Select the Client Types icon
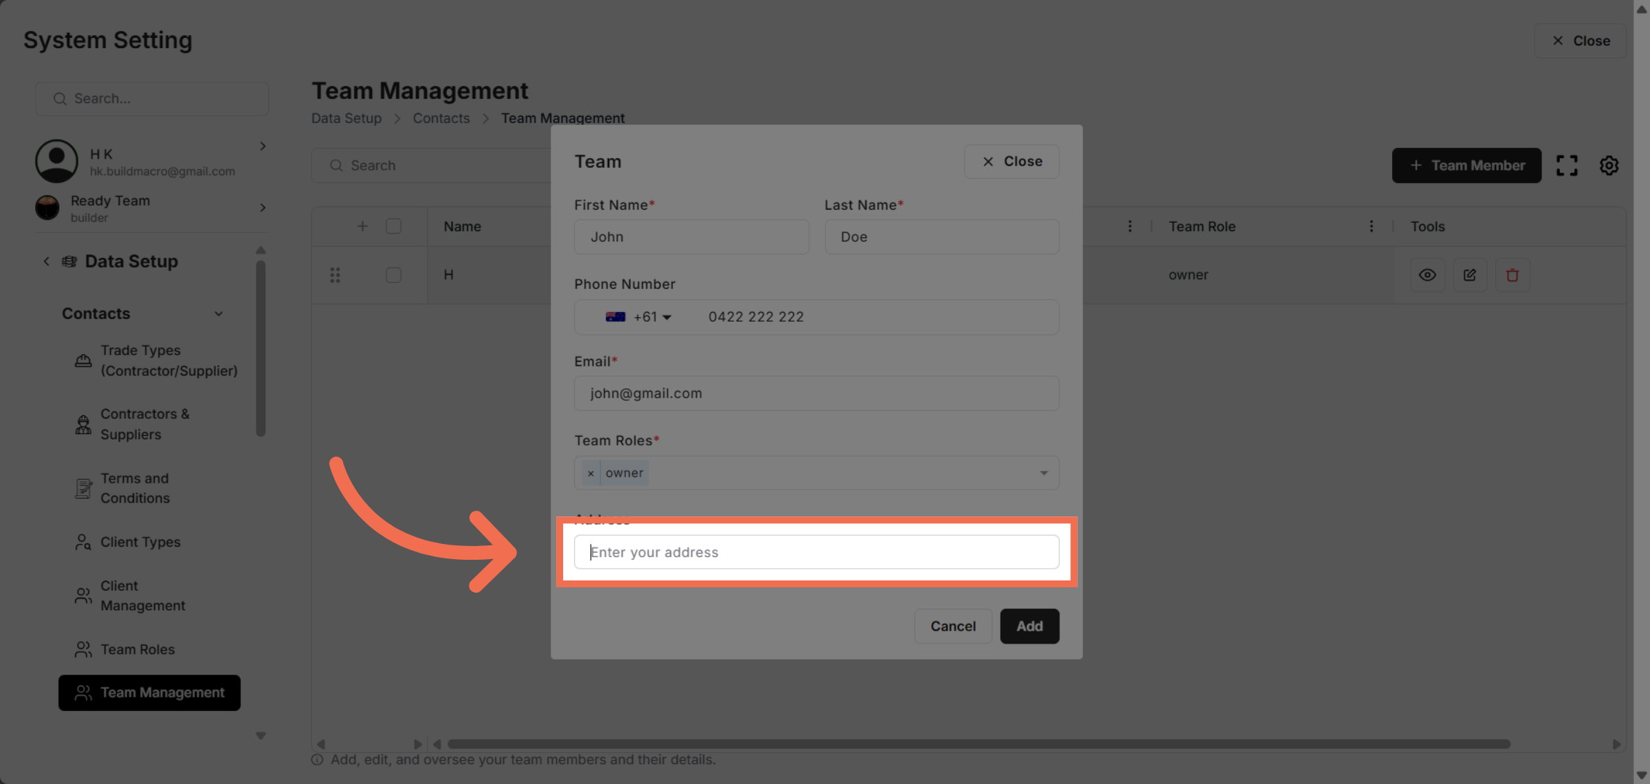 click(82, 542)
